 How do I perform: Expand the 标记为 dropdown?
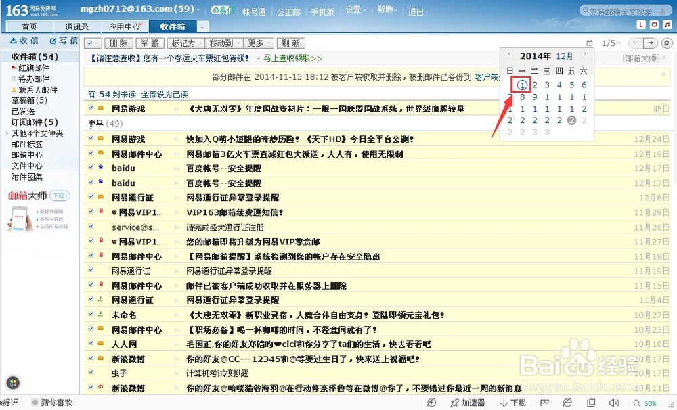pyautogui.click(x=185, y=42)
